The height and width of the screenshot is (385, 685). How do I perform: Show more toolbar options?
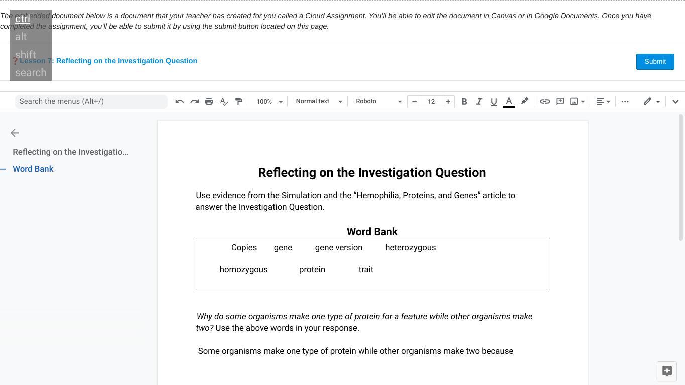625,101
